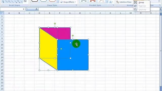The image size is (162, 91).
Task: Select column A header
Action: (9, 13)
